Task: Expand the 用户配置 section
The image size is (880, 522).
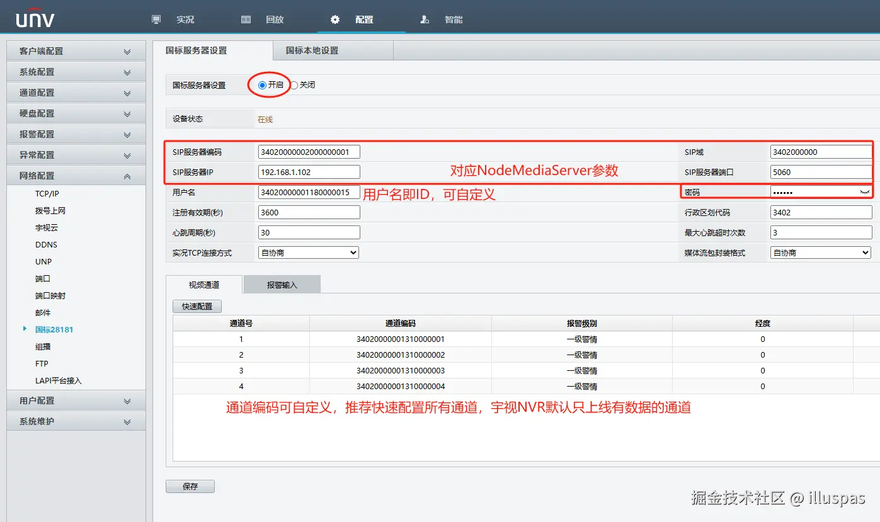Action: pyautogui.click(x=76, y=400)
